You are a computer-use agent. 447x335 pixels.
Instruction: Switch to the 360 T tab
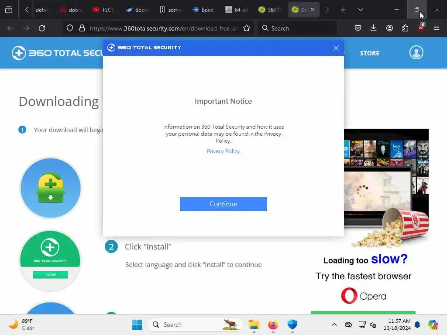pyautogui.click(x=270, y=10)
